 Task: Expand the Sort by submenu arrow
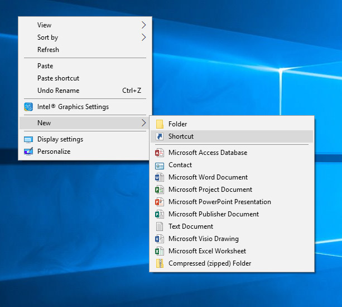pyautogui.click(x=143, y=37)
